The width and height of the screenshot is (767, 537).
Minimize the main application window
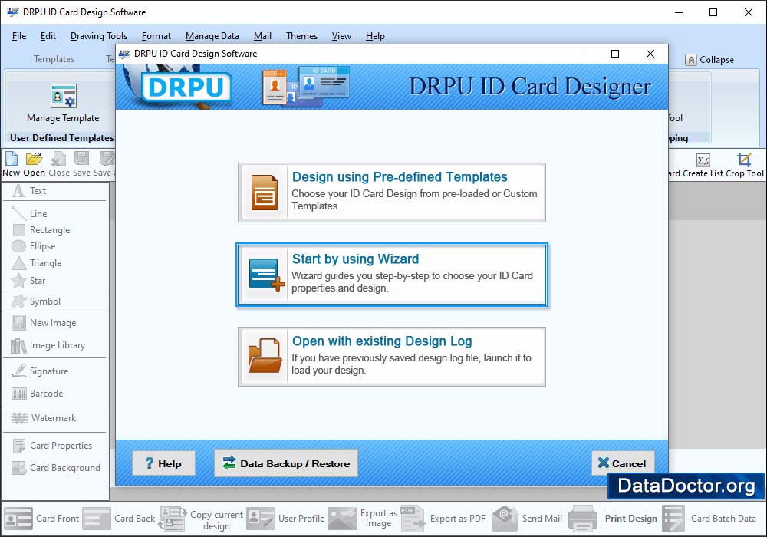(679, 12)
